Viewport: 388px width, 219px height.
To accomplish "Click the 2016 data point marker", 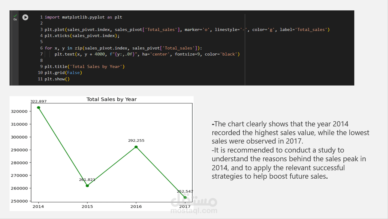I will click(136, 147).
